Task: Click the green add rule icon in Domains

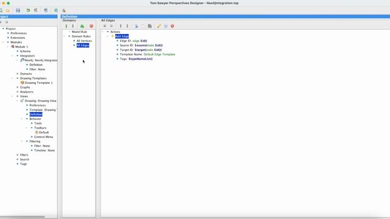Action: tap(82, 26)
